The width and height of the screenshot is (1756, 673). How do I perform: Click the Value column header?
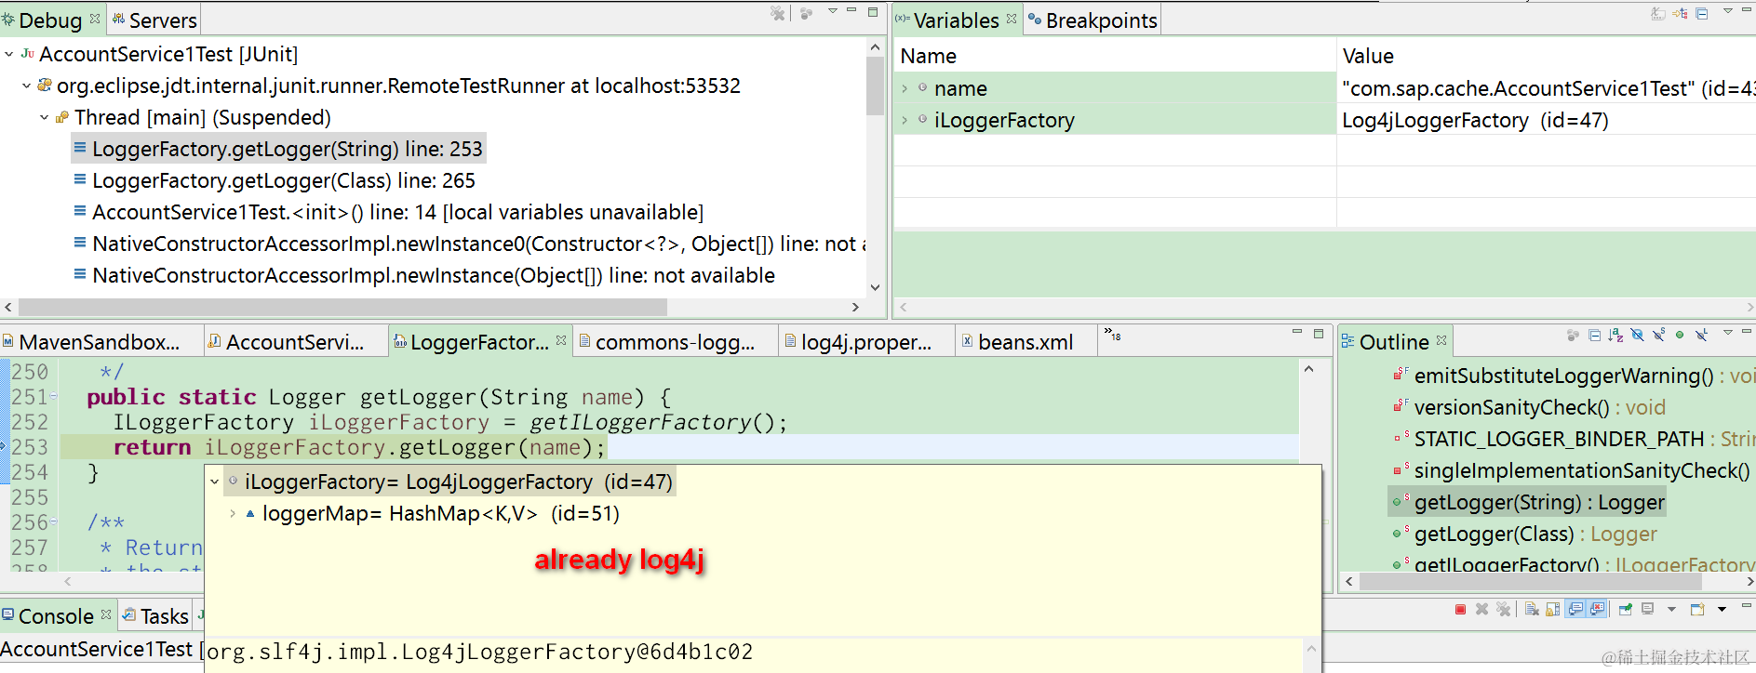point(1546,56)
